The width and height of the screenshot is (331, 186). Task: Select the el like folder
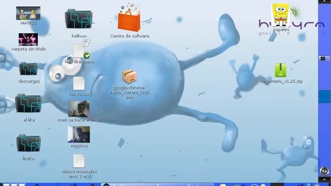coord(28,103)
